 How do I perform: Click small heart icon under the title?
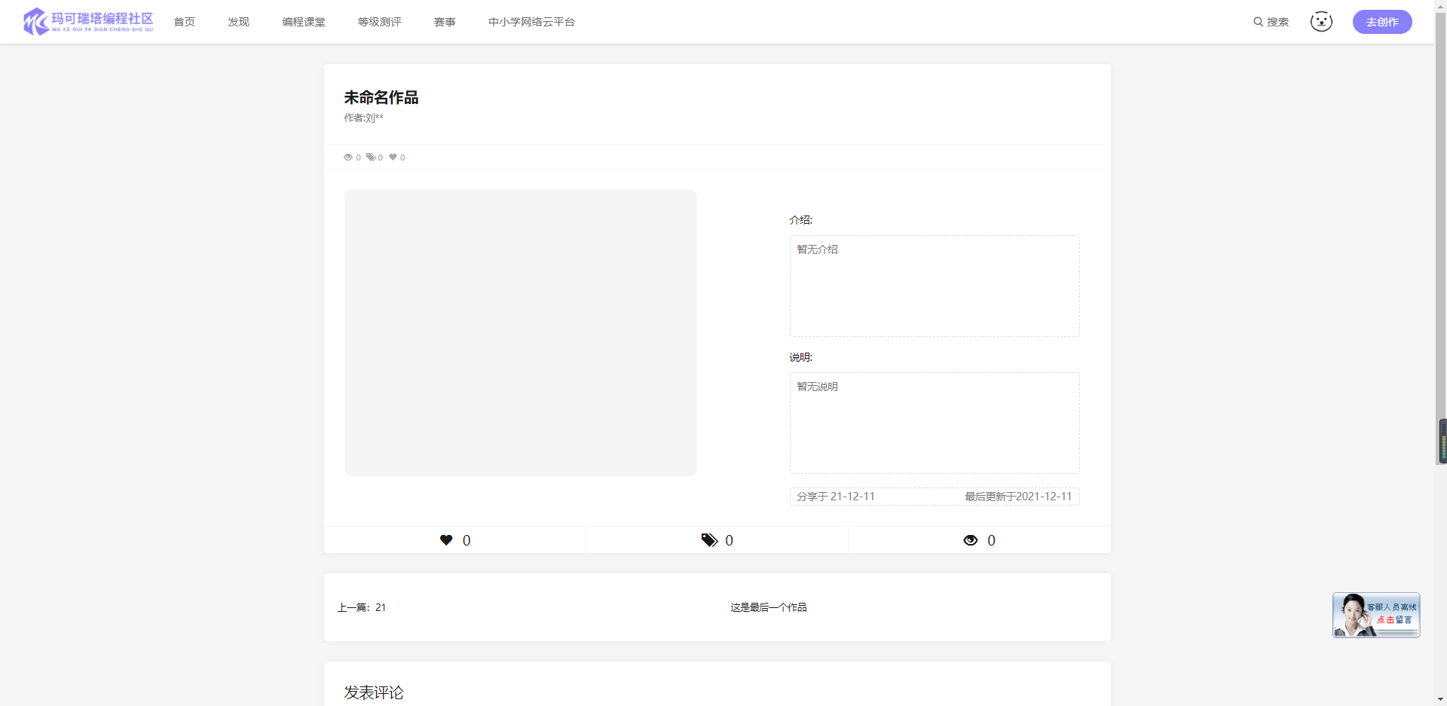click(393, 157)
